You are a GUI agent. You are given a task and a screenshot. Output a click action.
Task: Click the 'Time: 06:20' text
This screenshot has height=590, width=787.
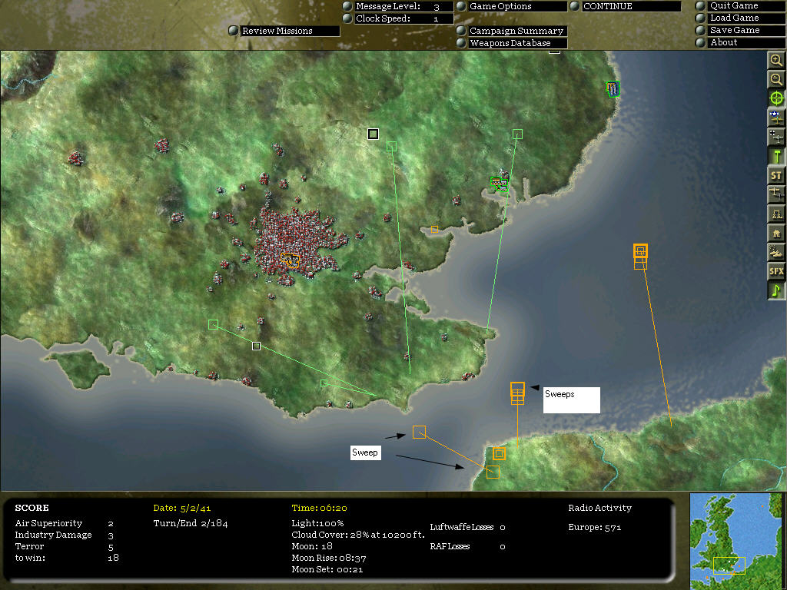[x=319, y=509]
